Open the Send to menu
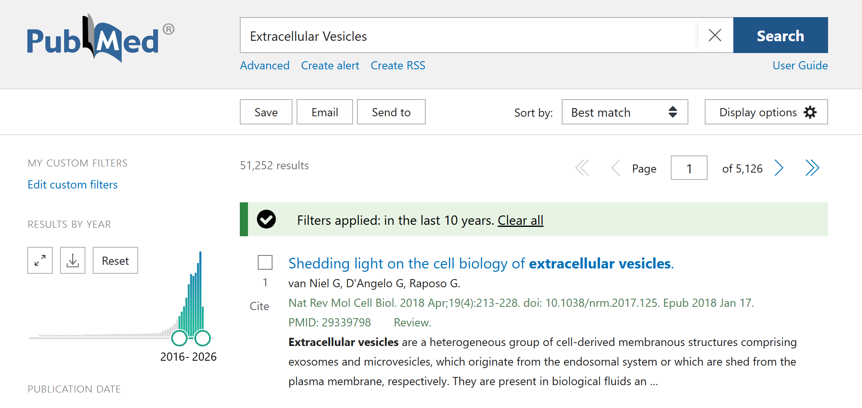The width and height of the screenshot is (862, 408). [x=391, y=112]
